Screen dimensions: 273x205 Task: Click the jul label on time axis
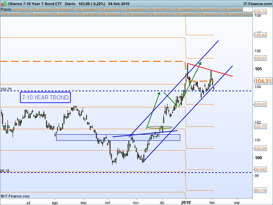28,203
